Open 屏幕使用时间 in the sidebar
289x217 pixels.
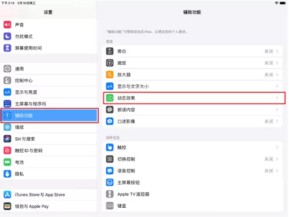[49, 48]
